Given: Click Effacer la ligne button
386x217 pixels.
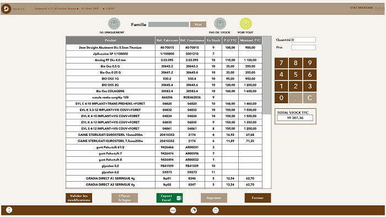Looking at the screenshot, I should tap(125, 198).
